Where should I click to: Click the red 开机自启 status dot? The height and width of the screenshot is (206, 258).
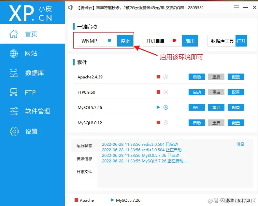(174, 40)
